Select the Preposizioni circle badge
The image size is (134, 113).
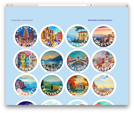(52, 61)
